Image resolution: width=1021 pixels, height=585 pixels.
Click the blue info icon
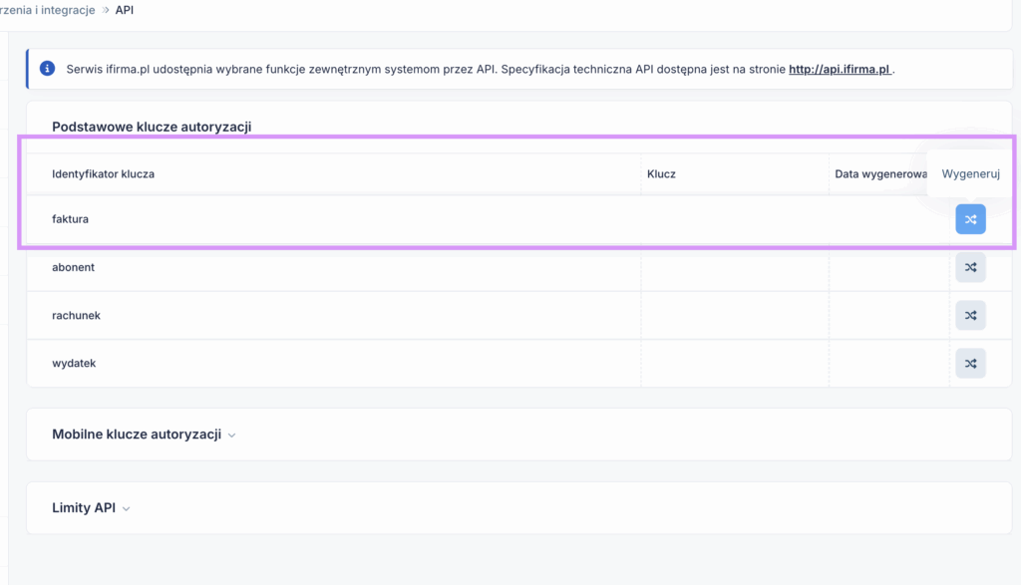point(47,70)
